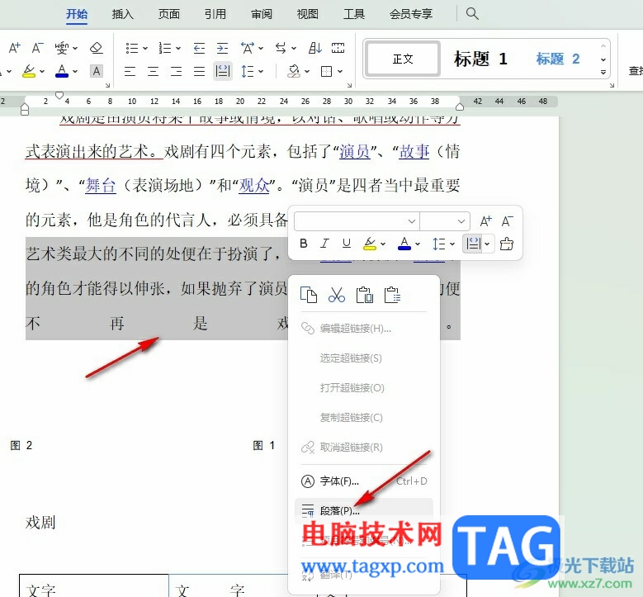Open 会员专享 tab

(x=411, y=14)
